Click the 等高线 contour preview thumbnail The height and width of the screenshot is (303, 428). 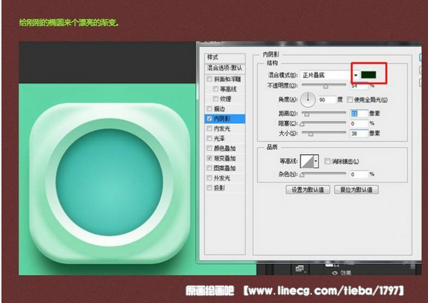click(307, 161)
